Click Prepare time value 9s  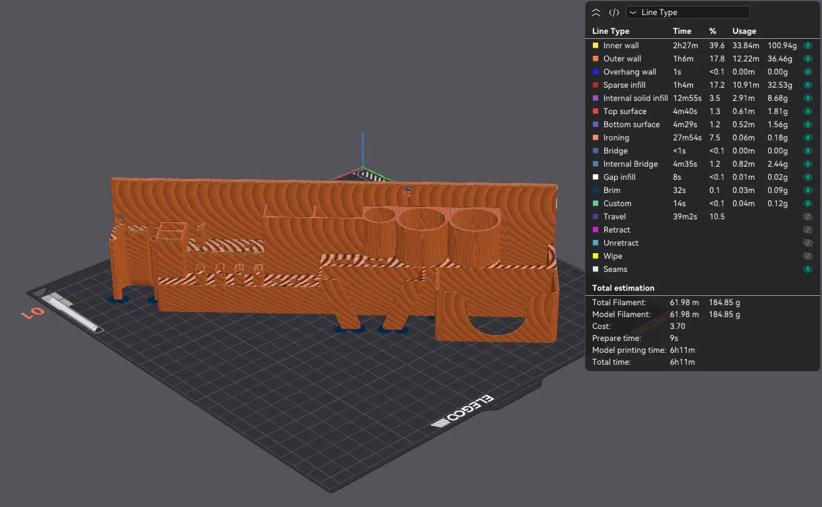click(x=674, y=338)
